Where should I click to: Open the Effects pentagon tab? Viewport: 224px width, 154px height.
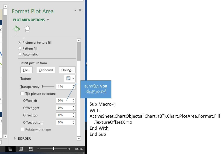pyautogui.click(x=27, y=29)
